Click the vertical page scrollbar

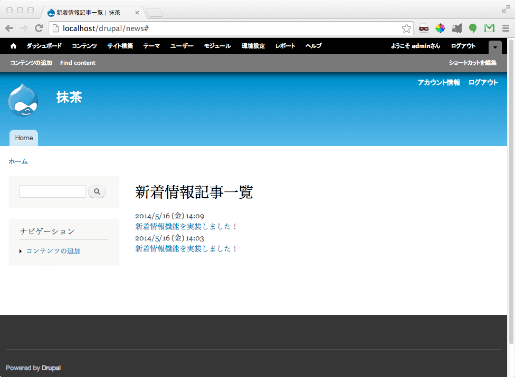coord(511,192)
